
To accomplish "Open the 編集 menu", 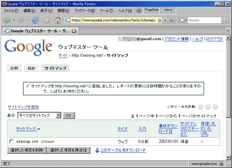I will 29,11.
